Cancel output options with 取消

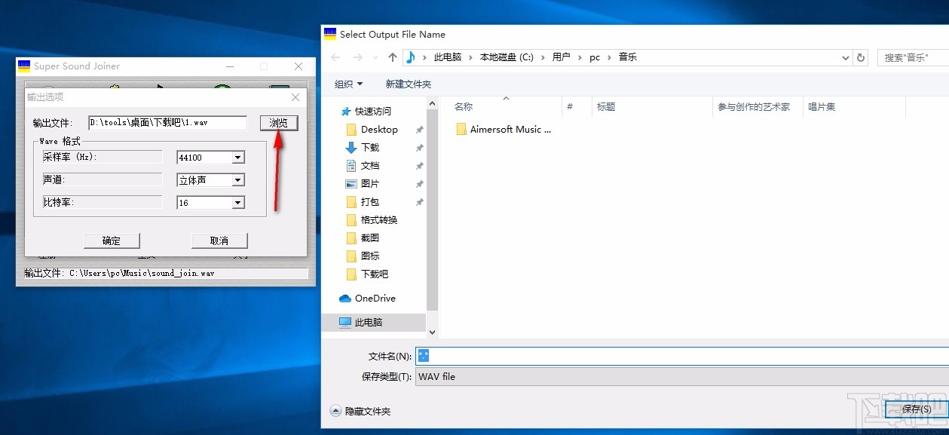pyautogui.click(x=219, y=240)
